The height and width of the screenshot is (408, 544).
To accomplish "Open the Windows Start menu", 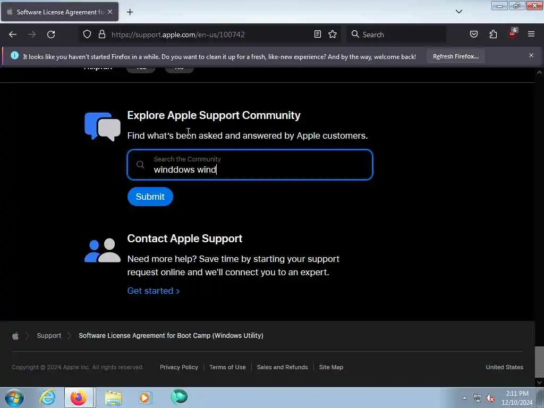I will [x=14, y=397].
